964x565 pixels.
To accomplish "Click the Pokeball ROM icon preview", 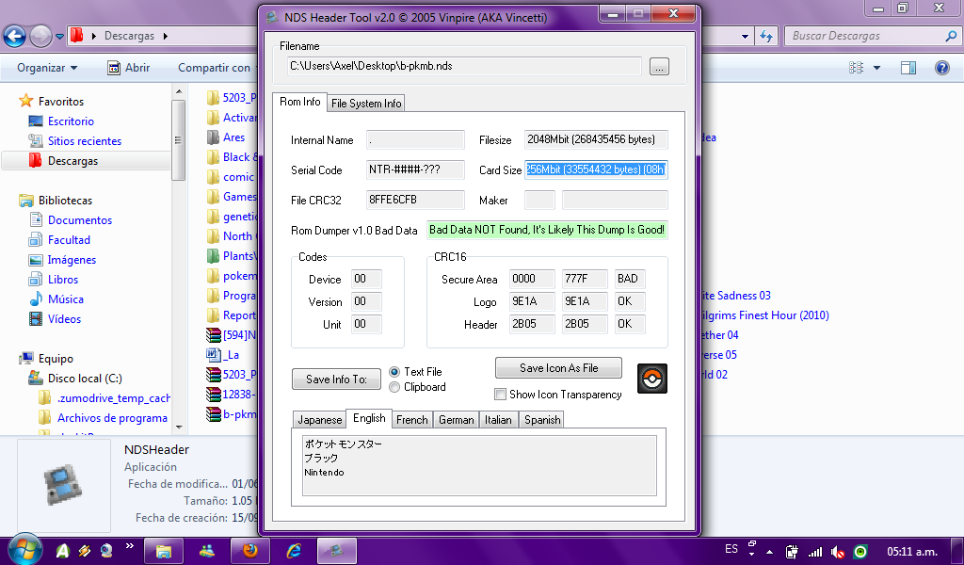I will [x=651, y=377].
